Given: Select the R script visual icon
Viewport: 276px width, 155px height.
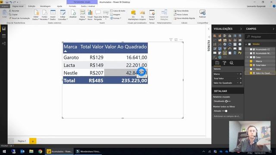Looking at the screenshot, I should click(235, 53).
